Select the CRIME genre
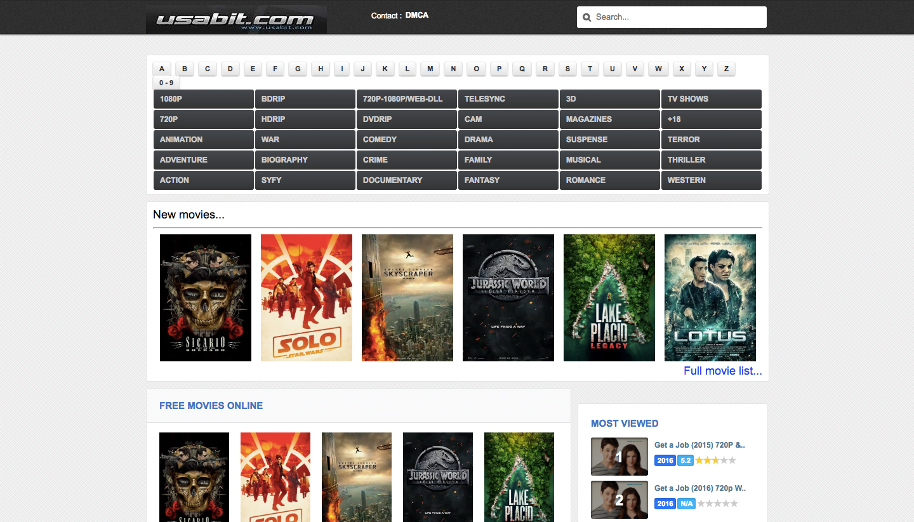The image size is (914, 522). pyautogui.click(x=407, y=160)
